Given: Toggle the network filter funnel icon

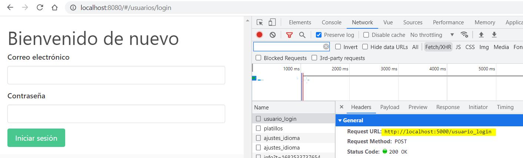Looking at the screenshot, I should [x=289, y=35].
